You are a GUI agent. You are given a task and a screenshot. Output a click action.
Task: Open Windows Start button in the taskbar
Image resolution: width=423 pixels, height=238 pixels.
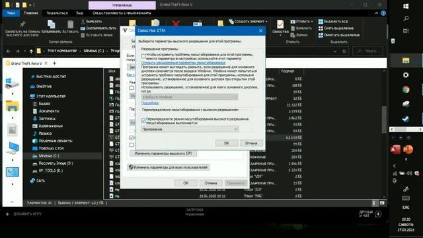[x=406, y=6]
